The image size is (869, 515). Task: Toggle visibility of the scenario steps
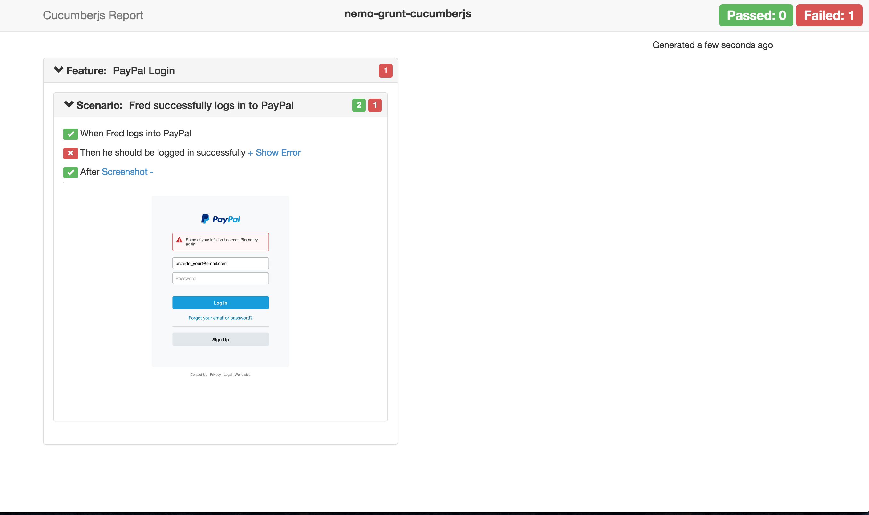pos(69,104)
